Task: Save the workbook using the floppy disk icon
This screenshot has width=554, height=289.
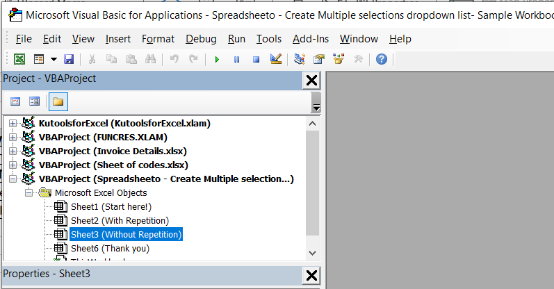Action: click(x=68, y=60)
